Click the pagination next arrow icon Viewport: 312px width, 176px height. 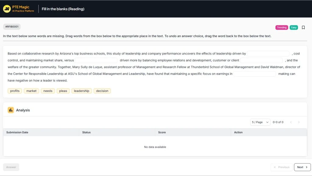tap(299, 122)
